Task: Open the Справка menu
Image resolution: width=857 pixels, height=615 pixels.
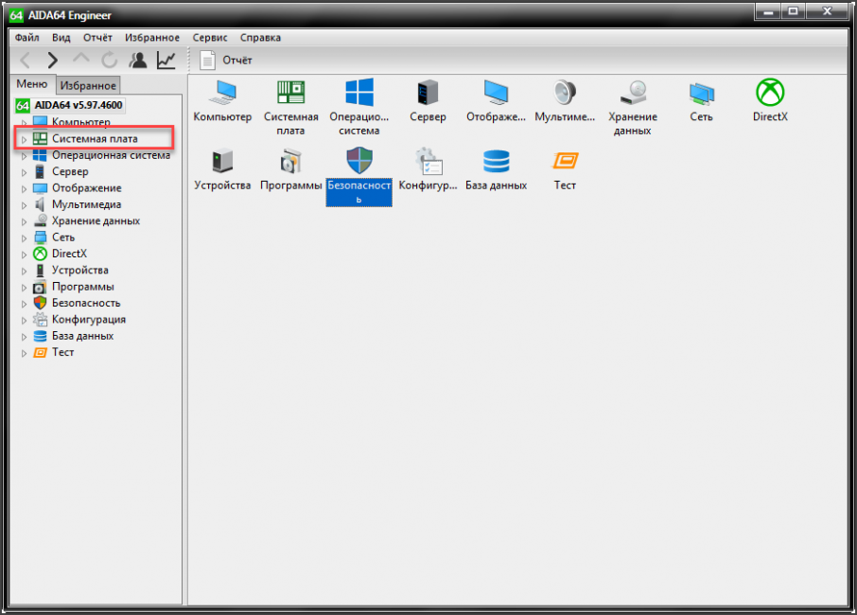Action: [260, 38]
